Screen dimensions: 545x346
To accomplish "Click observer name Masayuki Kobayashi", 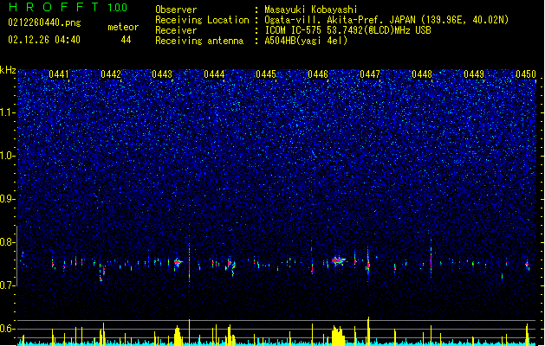I will [310, 10].
